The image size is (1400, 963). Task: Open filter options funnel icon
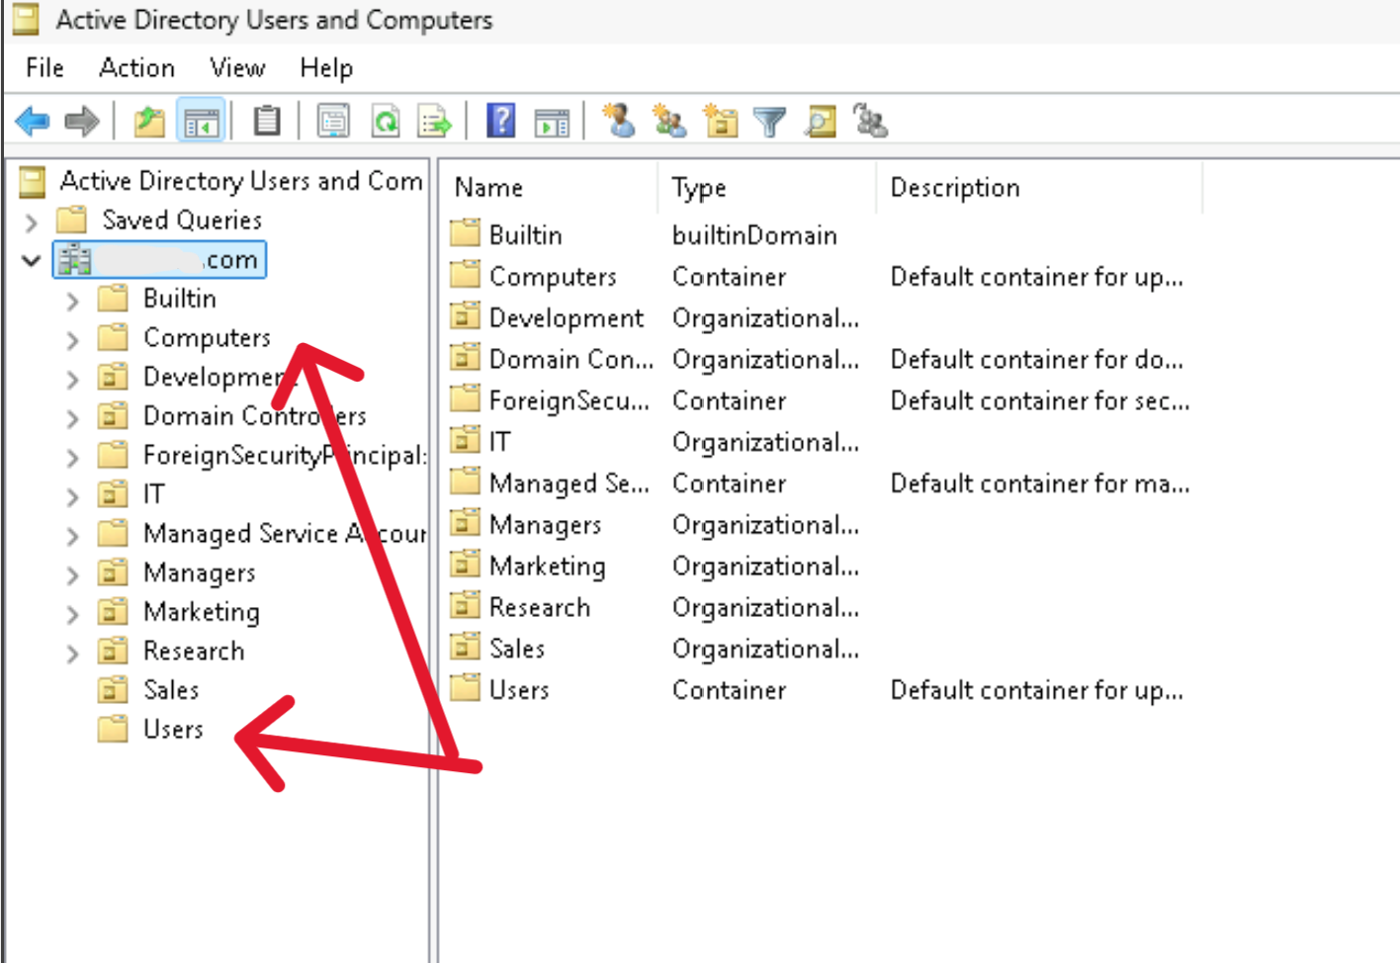[x=769, y=122]
